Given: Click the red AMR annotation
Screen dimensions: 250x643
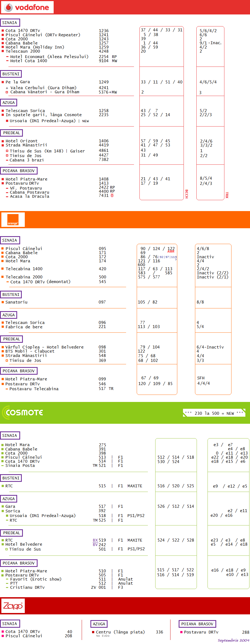Looking at the screenshot, I should 171,251.
